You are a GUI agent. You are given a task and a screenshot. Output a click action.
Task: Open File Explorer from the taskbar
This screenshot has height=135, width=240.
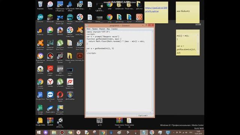pyautogui.click(x=54, y=132)
